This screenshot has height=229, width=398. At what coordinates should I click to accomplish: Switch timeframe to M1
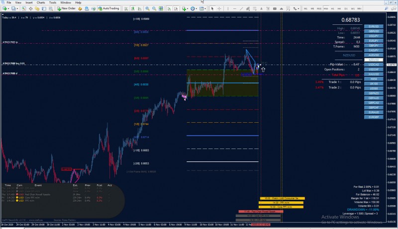[305, 8]
